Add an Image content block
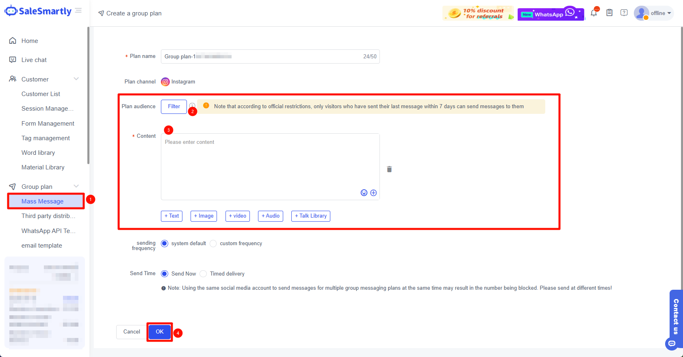 (204, 216)
